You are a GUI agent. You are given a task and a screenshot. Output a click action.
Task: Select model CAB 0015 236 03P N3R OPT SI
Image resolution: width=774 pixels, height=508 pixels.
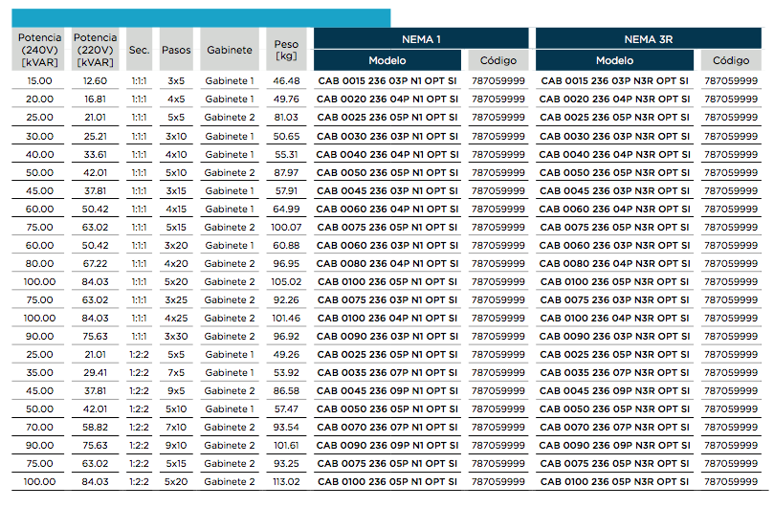[x=614, y=81]
